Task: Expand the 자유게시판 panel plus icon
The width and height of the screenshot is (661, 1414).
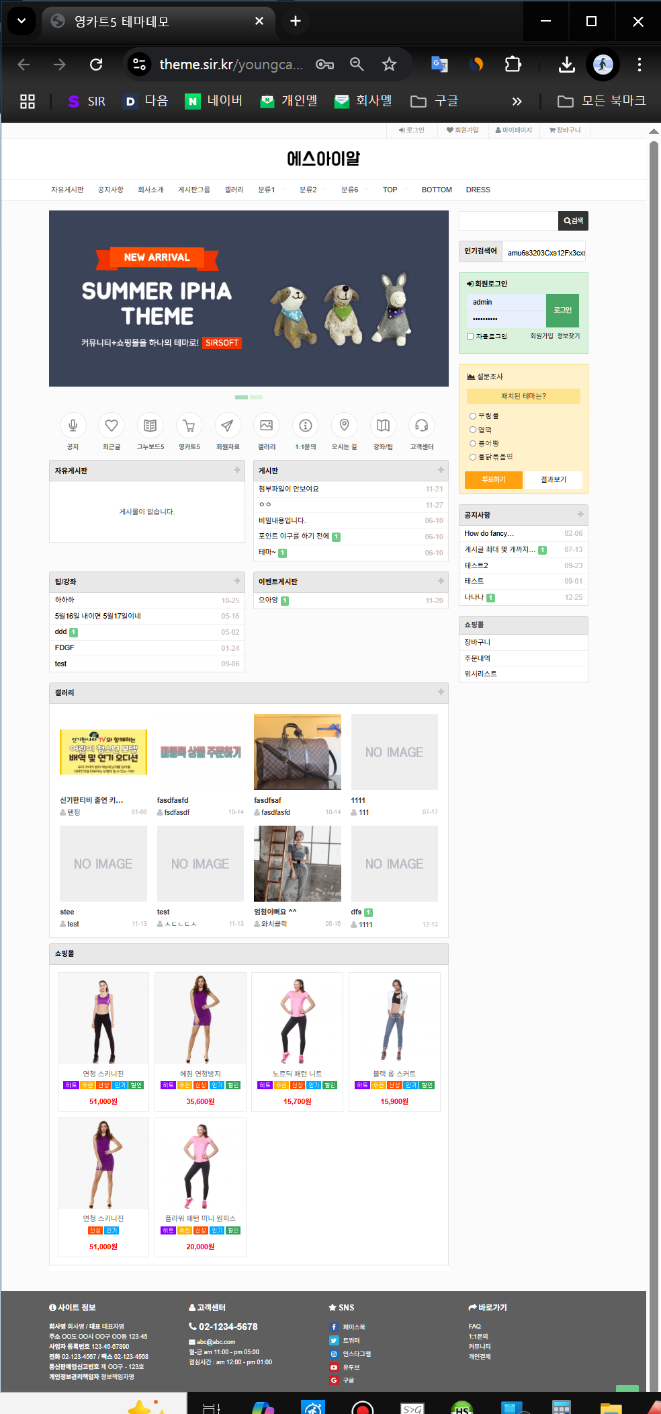Action: (237, 470)
